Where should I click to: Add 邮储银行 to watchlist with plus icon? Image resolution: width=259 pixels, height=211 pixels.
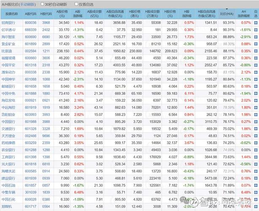coord(256,87)
